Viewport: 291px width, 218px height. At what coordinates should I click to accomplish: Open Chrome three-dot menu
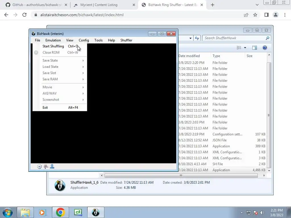coord(285,15)
